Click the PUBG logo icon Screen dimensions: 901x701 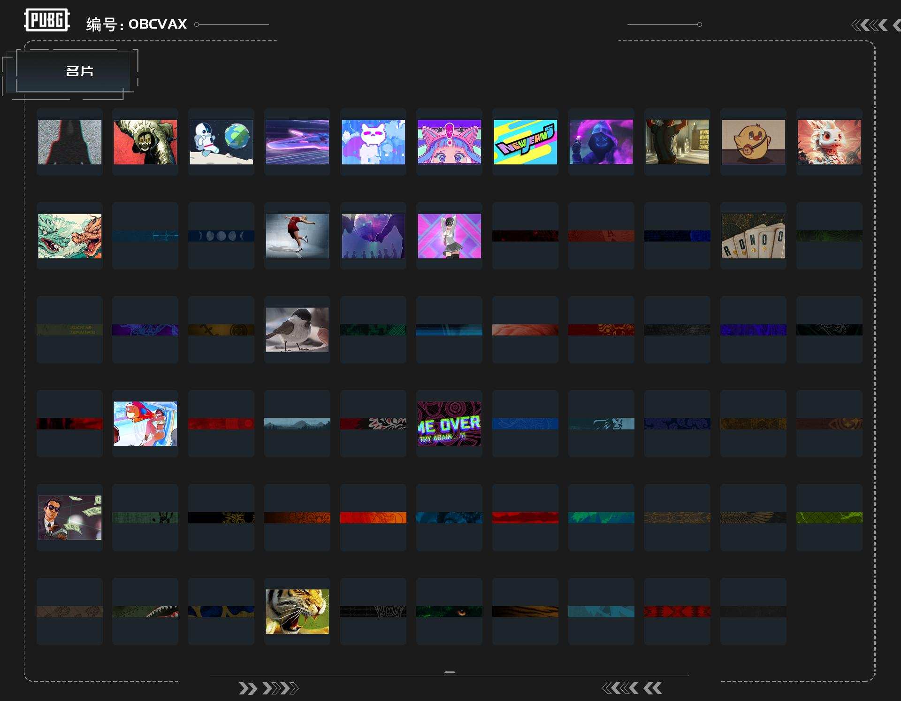[x=46, y=20]
